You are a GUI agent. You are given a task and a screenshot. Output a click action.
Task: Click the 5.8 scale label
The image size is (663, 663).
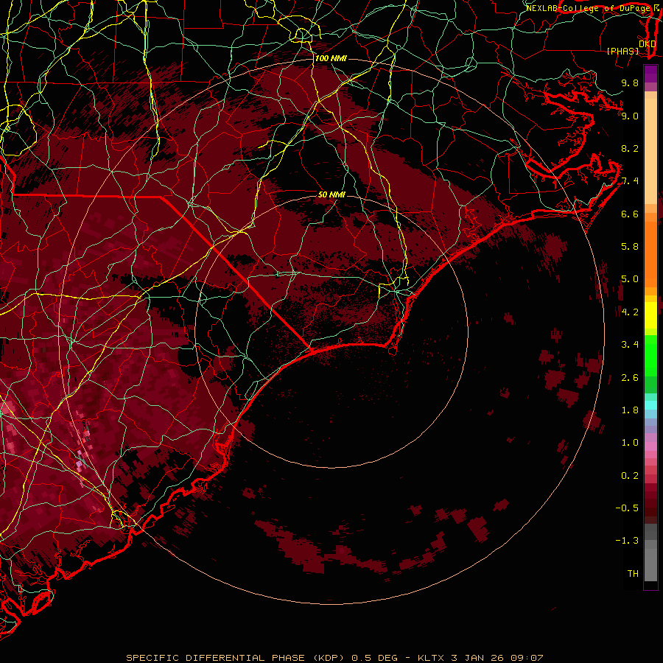pos(630,247)
